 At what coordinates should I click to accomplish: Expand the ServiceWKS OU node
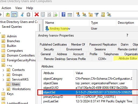(3, 80)
